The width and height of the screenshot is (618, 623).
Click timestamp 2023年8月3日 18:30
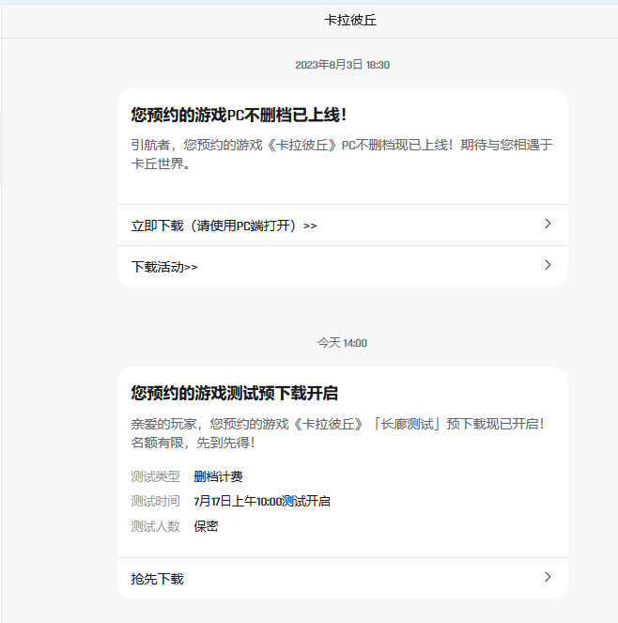pos(343,65)
